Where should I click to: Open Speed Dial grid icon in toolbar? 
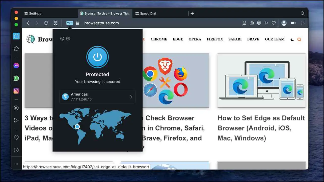[56, 23]
